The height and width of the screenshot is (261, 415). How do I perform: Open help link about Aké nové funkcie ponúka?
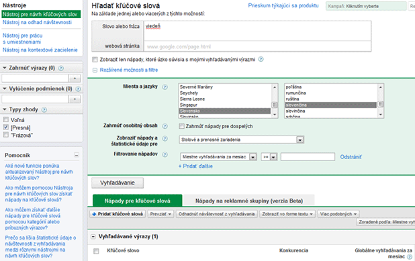[39, 172]
